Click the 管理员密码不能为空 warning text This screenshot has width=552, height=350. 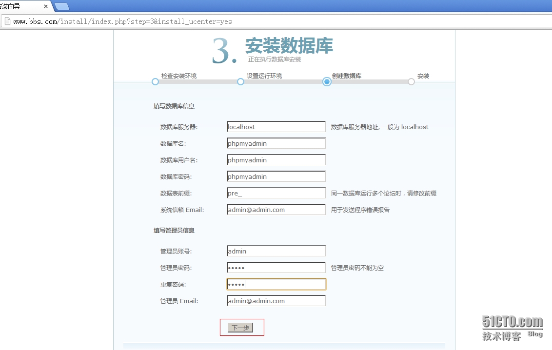(357, 268)
